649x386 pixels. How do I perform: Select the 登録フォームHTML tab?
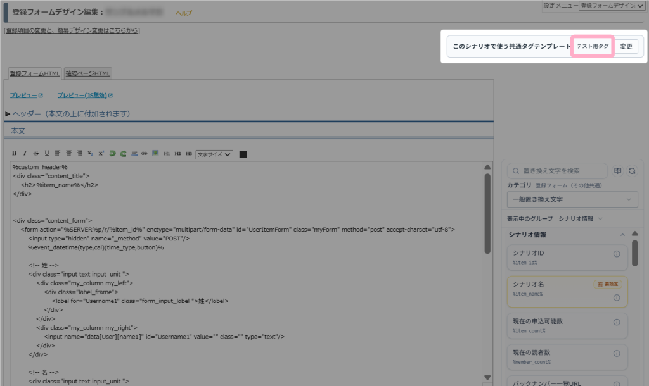(x=35, y=73)
